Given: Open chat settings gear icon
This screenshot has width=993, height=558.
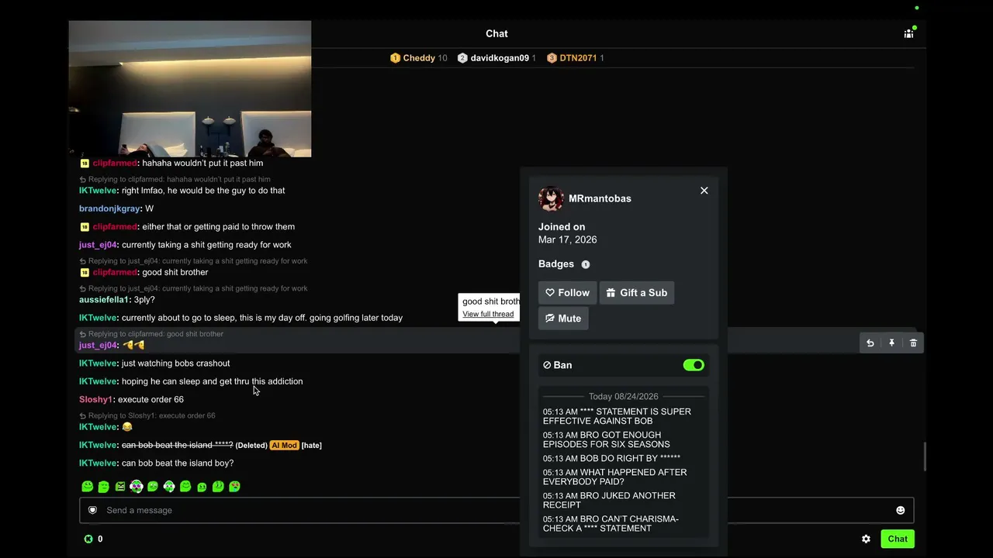Looking at the screenshot, I should point(866,539).
